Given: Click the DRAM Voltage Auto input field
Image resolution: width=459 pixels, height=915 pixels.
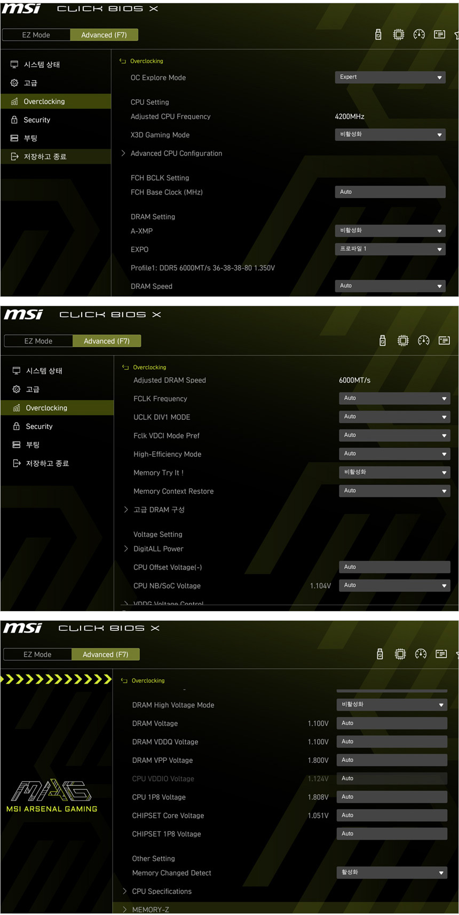Looking at the screenshot, I should click(392, 723).
